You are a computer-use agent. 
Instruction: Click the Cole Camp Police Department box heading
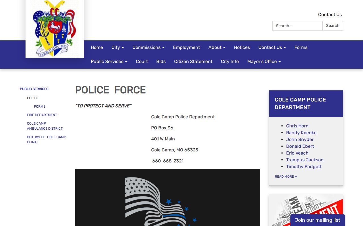pos(300,103)
